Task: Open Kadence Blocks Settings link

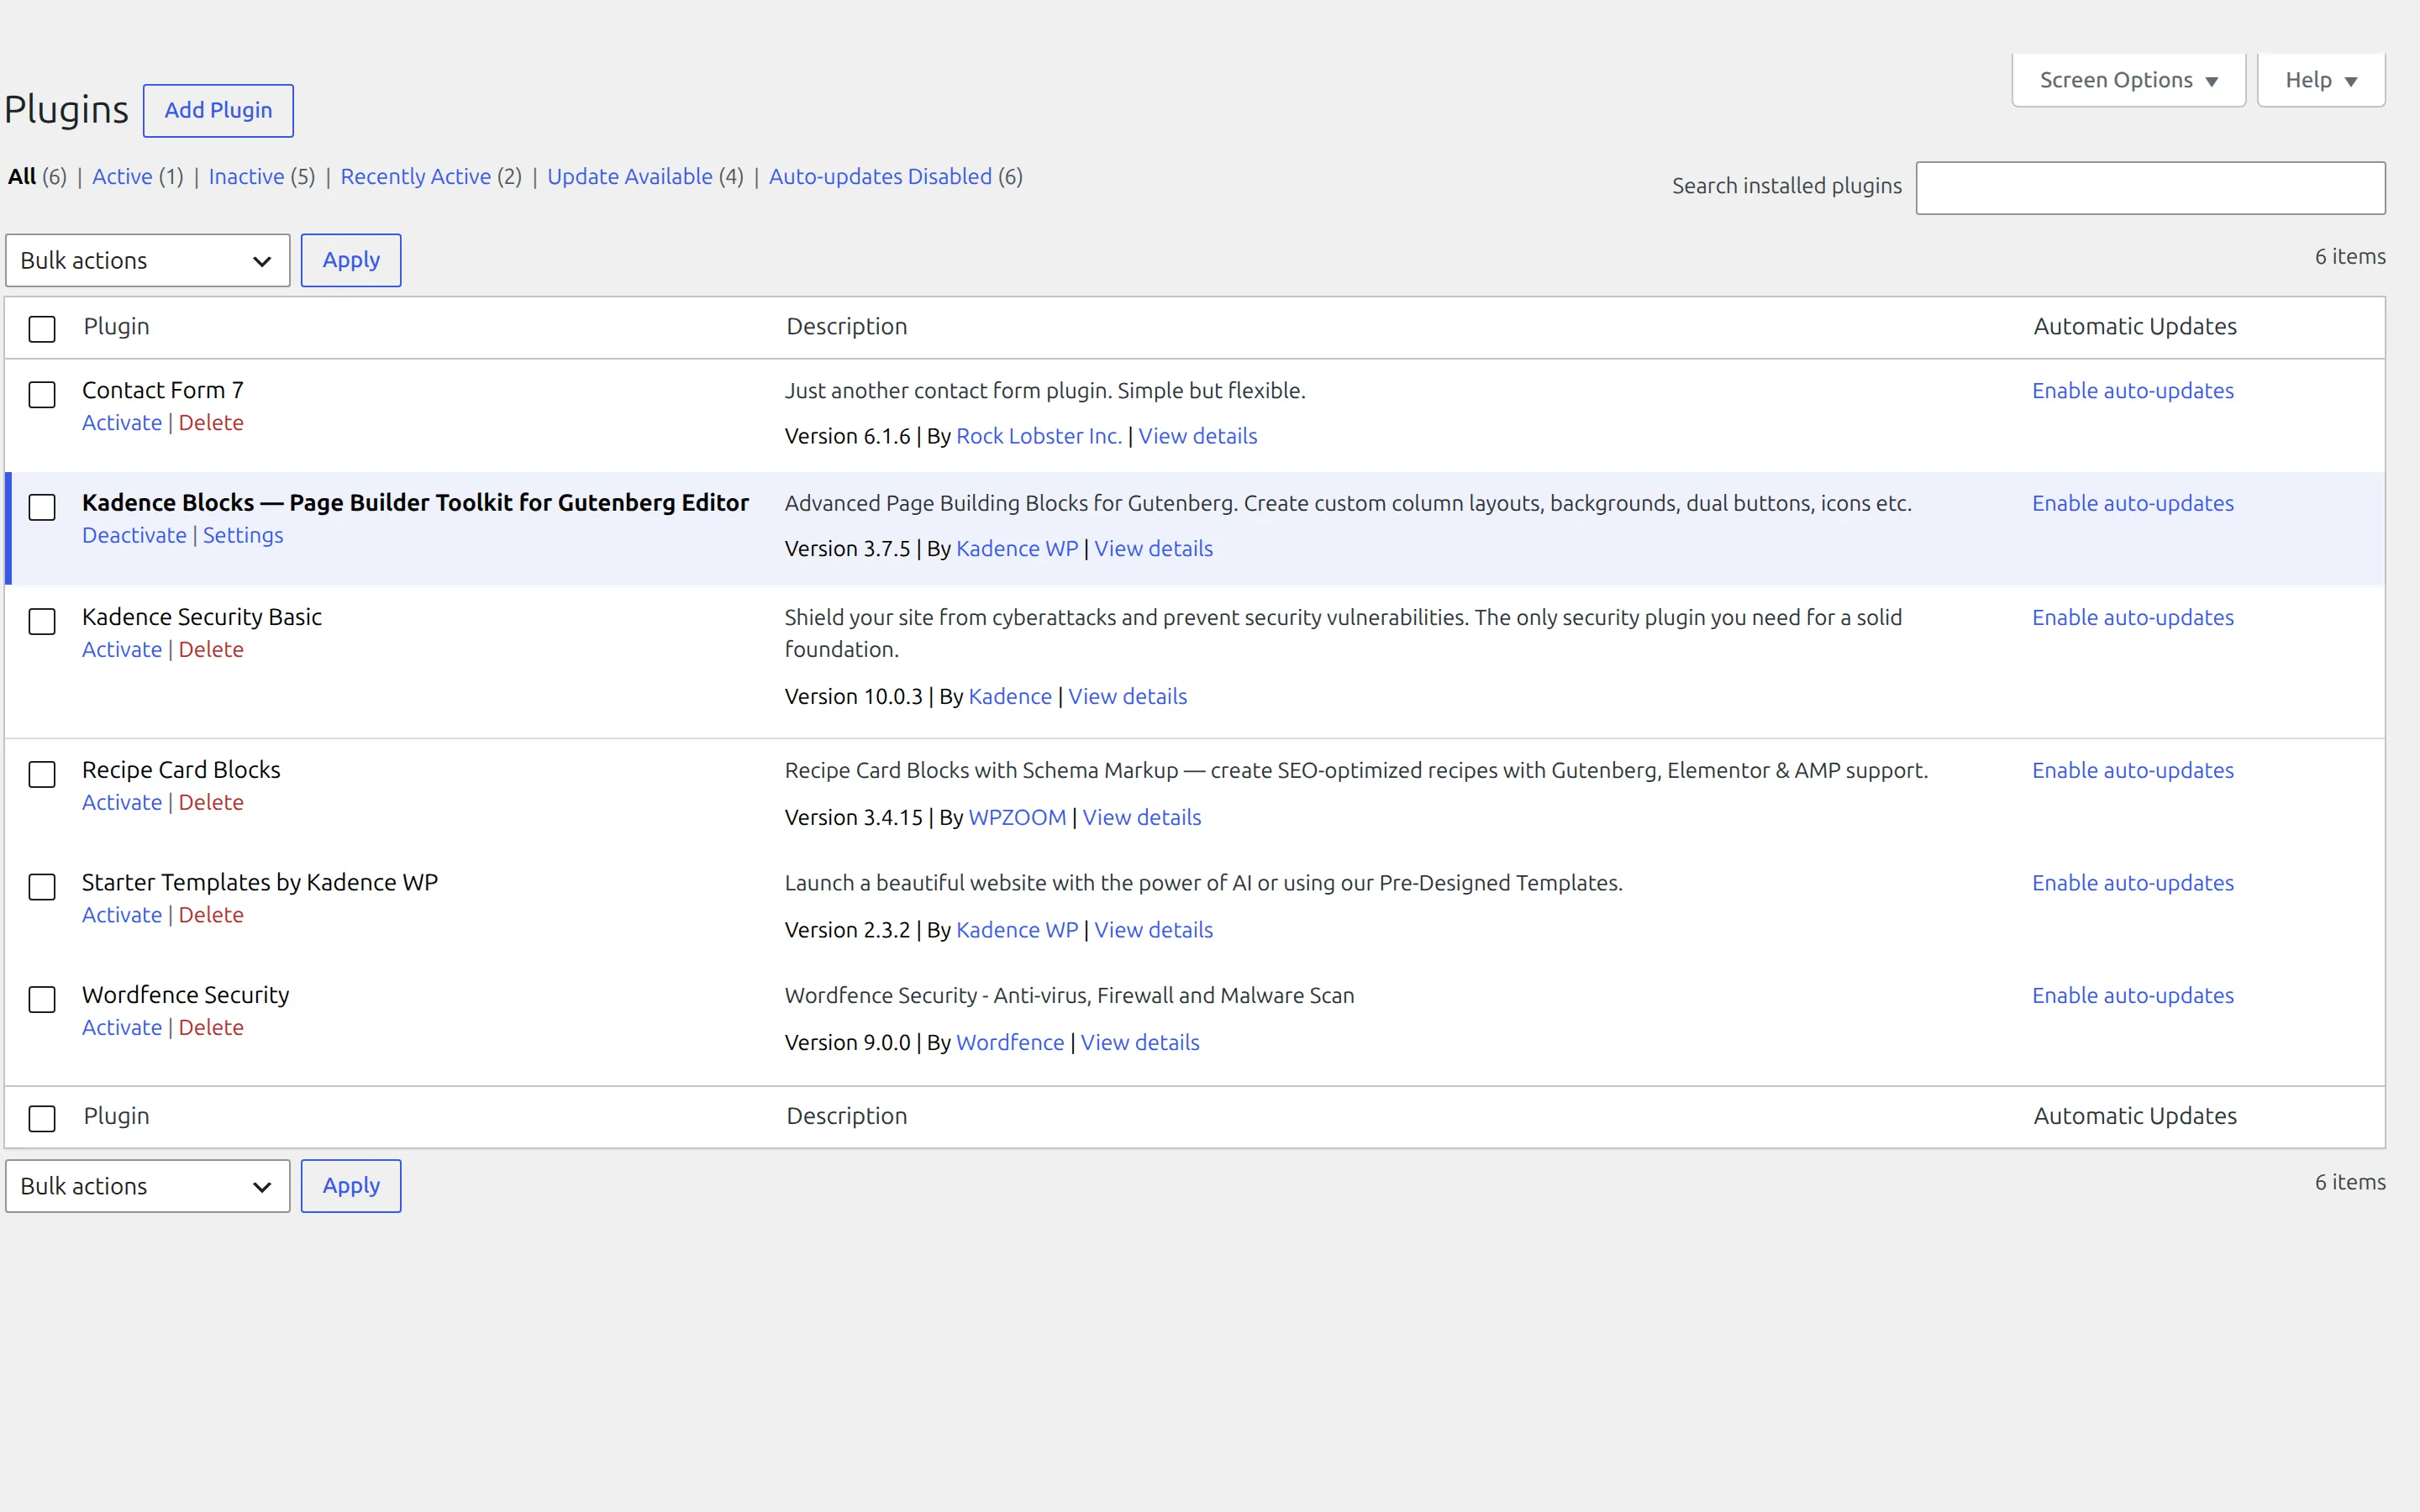Action: 243,535
